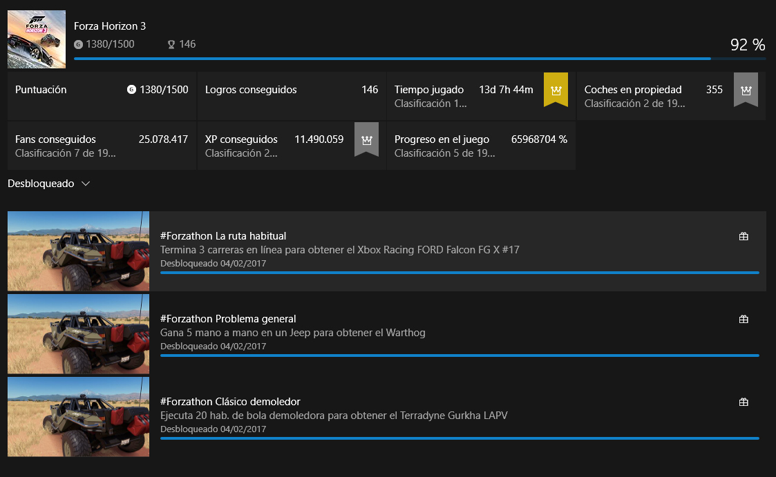The height and width of the screenshot is (477, 776).
Task: Click the Ejecuta 20 hab. de bola demoledora description
Action: (334, 415)
